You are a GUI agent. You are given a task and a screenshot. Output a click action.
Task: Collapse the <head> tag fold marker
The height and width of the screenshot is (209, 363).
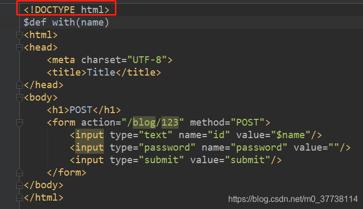19,48
